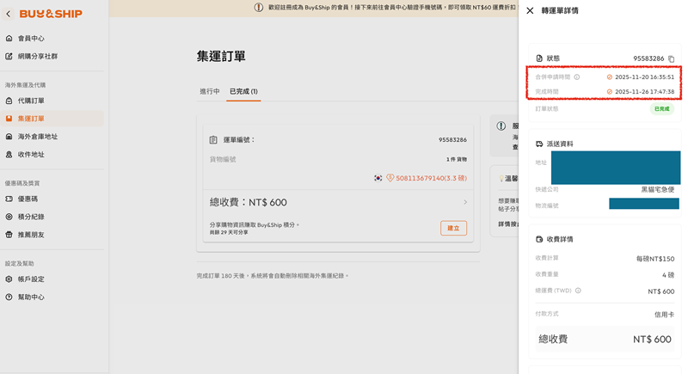Go to 網購分享社群 in the sidebar
The image size is (688, 374).
click(37, 56)
